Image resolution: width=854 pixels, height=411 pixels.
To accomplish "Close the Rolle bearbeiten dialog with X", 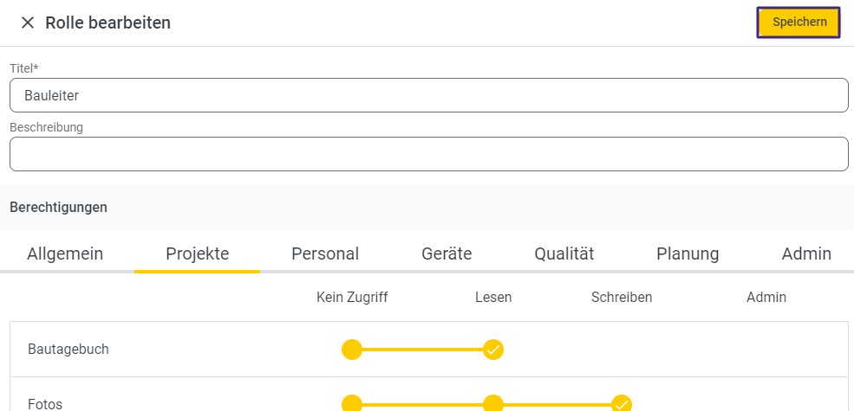I will tap(27, 22).
